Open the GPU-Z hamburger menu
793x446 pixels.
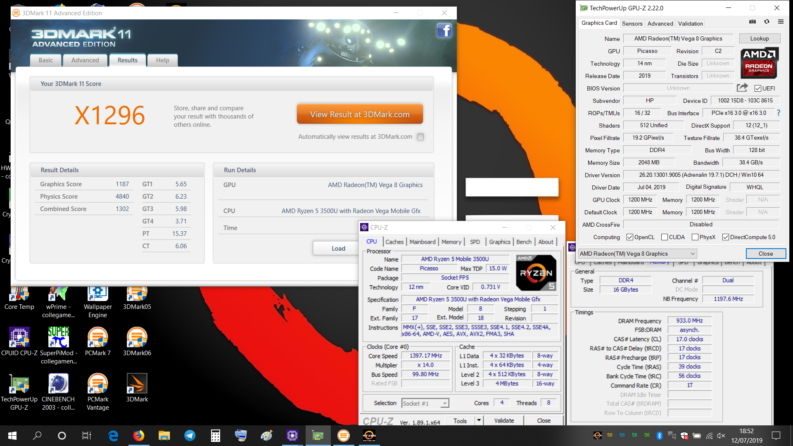pos(781,22)
